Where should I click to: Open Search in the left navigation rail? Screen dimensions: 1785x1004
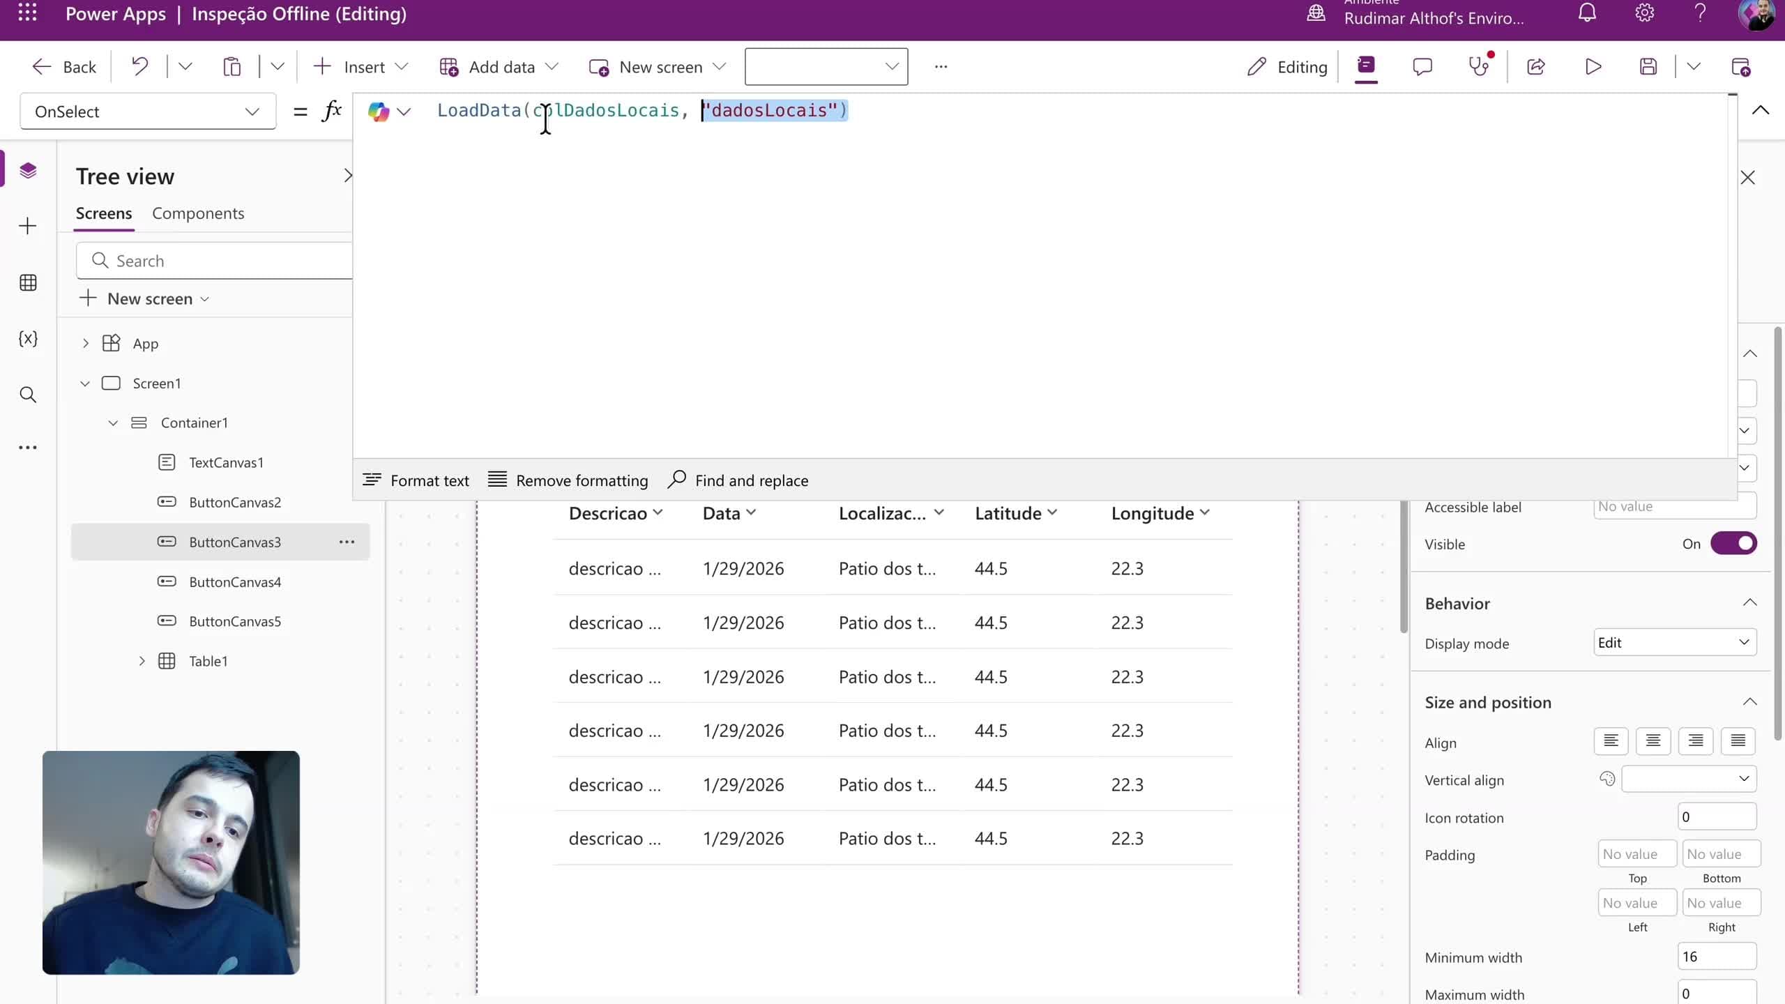(28, 395)
